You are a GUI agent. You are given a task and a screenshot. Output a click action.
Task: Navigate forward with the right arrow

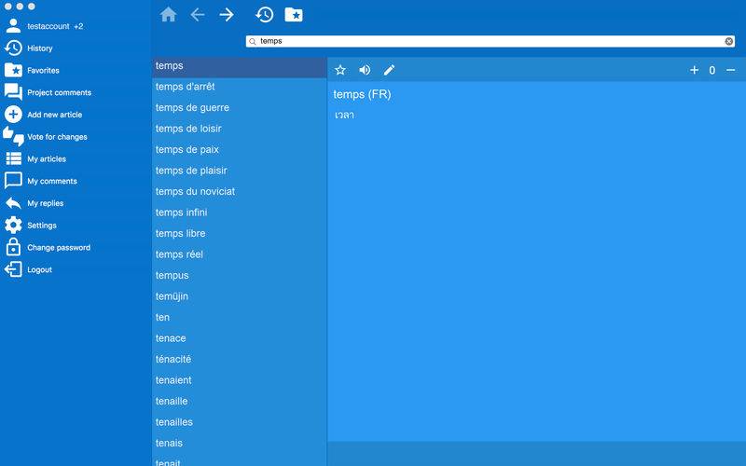(227, 15)
